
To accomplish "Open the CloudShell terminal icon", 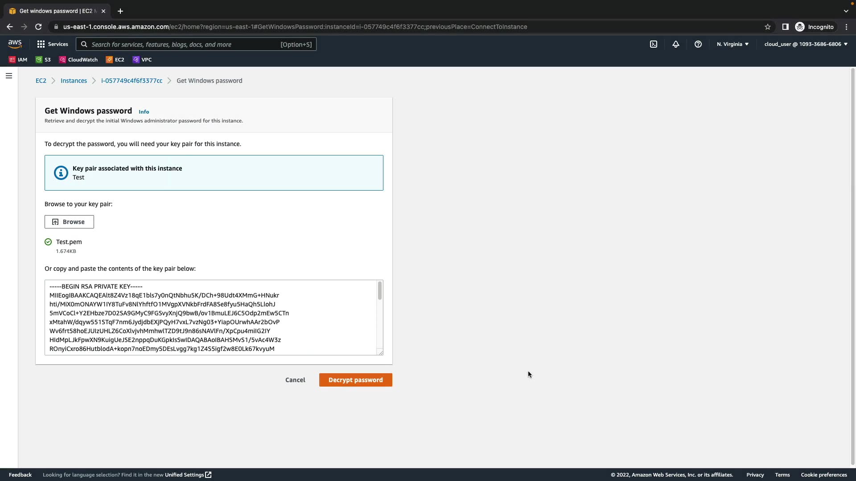I will (x=654, y=44).
